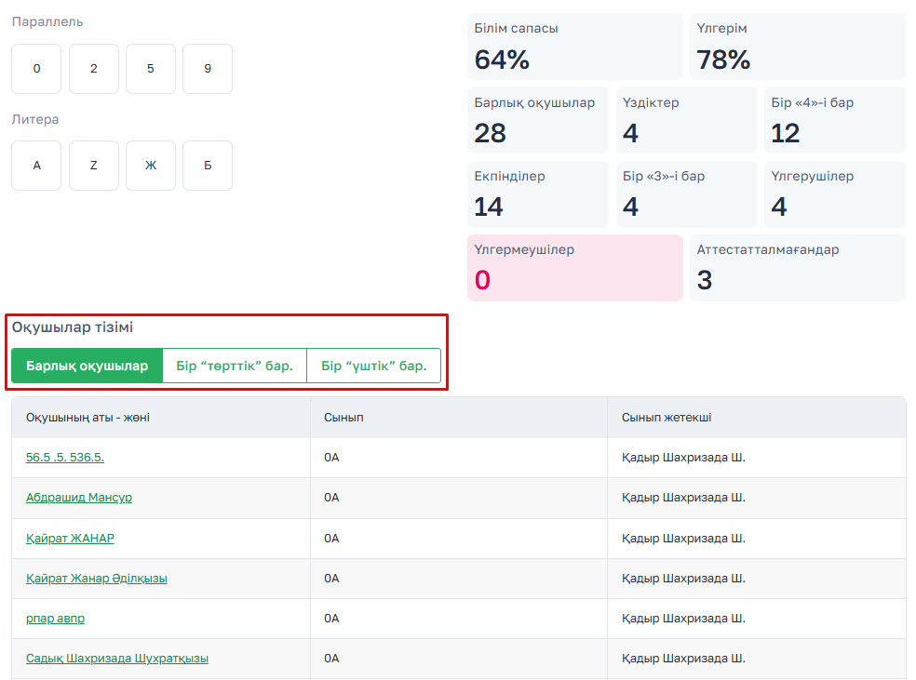This screenshot has height=680, width=916.
Task: Open student link 56.5 .5. 536.5.
Action: (65, 458)
